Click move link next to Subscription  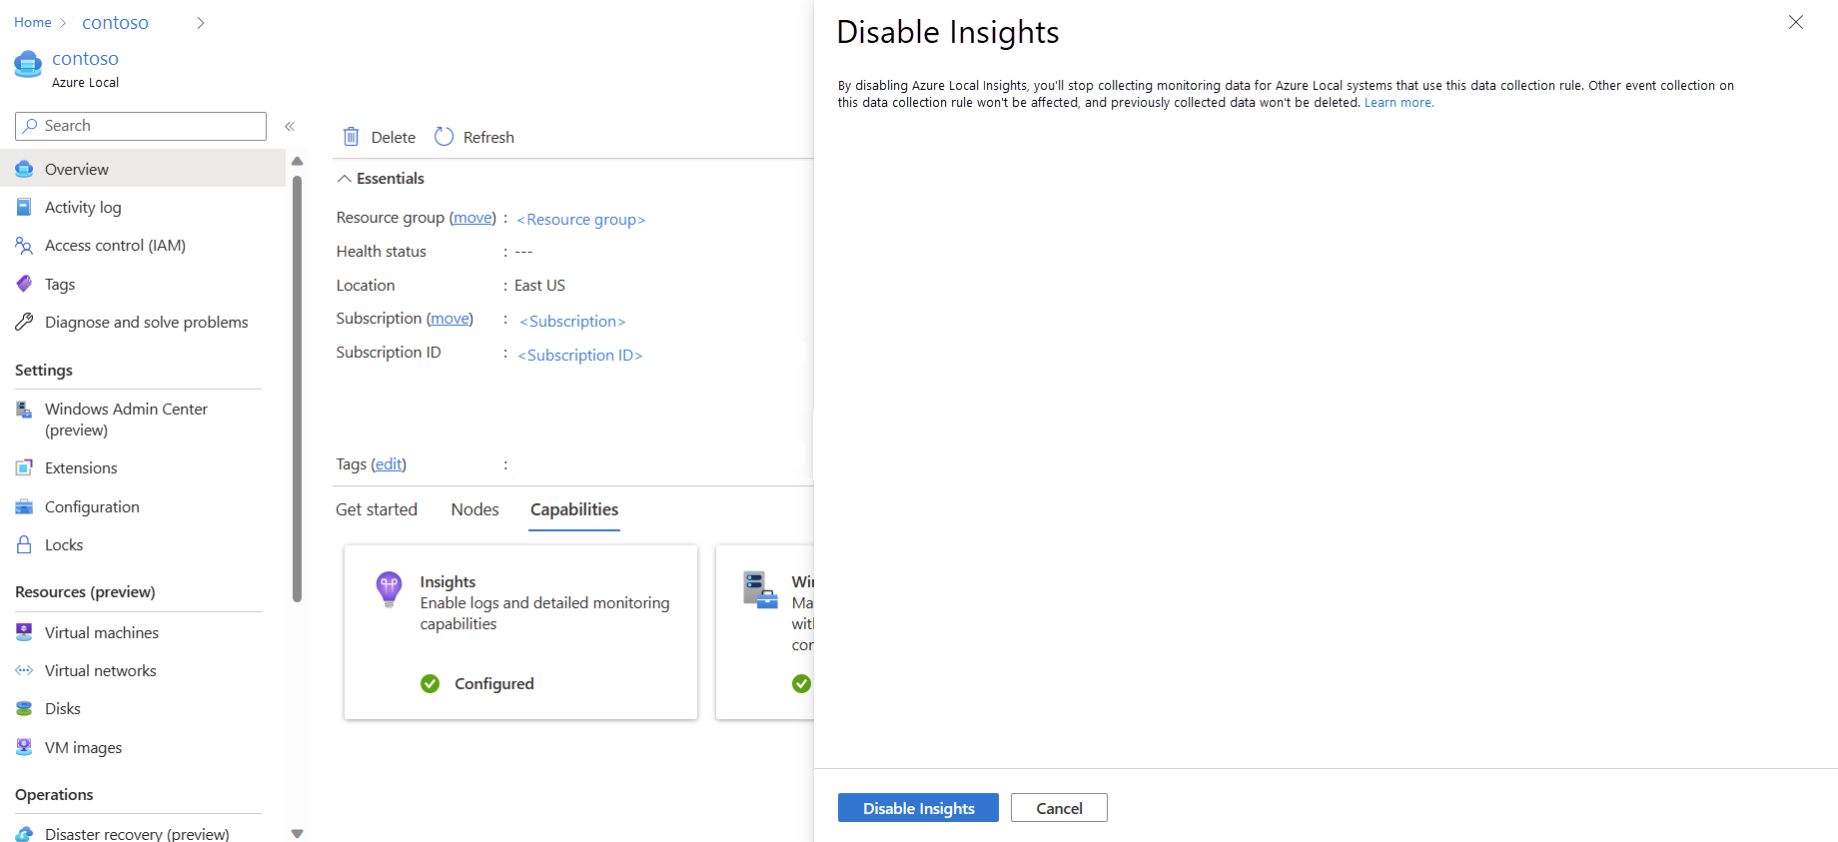pos(450,319)
